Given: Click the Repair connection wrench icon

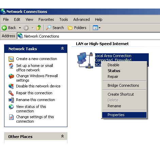Looking at the screenshot, I should [x=11, y=93].
